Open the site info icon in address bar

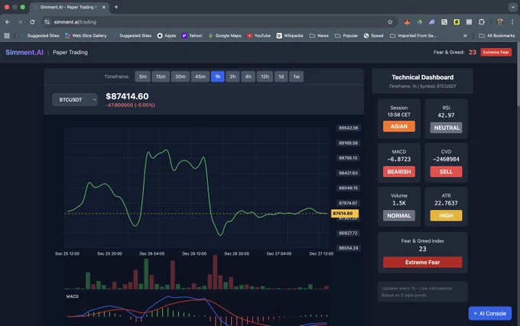[47, 22]
